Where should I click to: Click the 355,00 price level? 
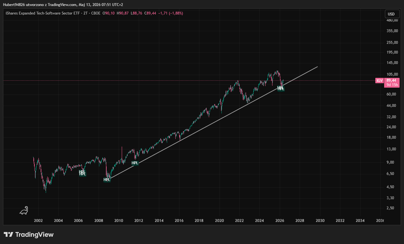point(392,31)
